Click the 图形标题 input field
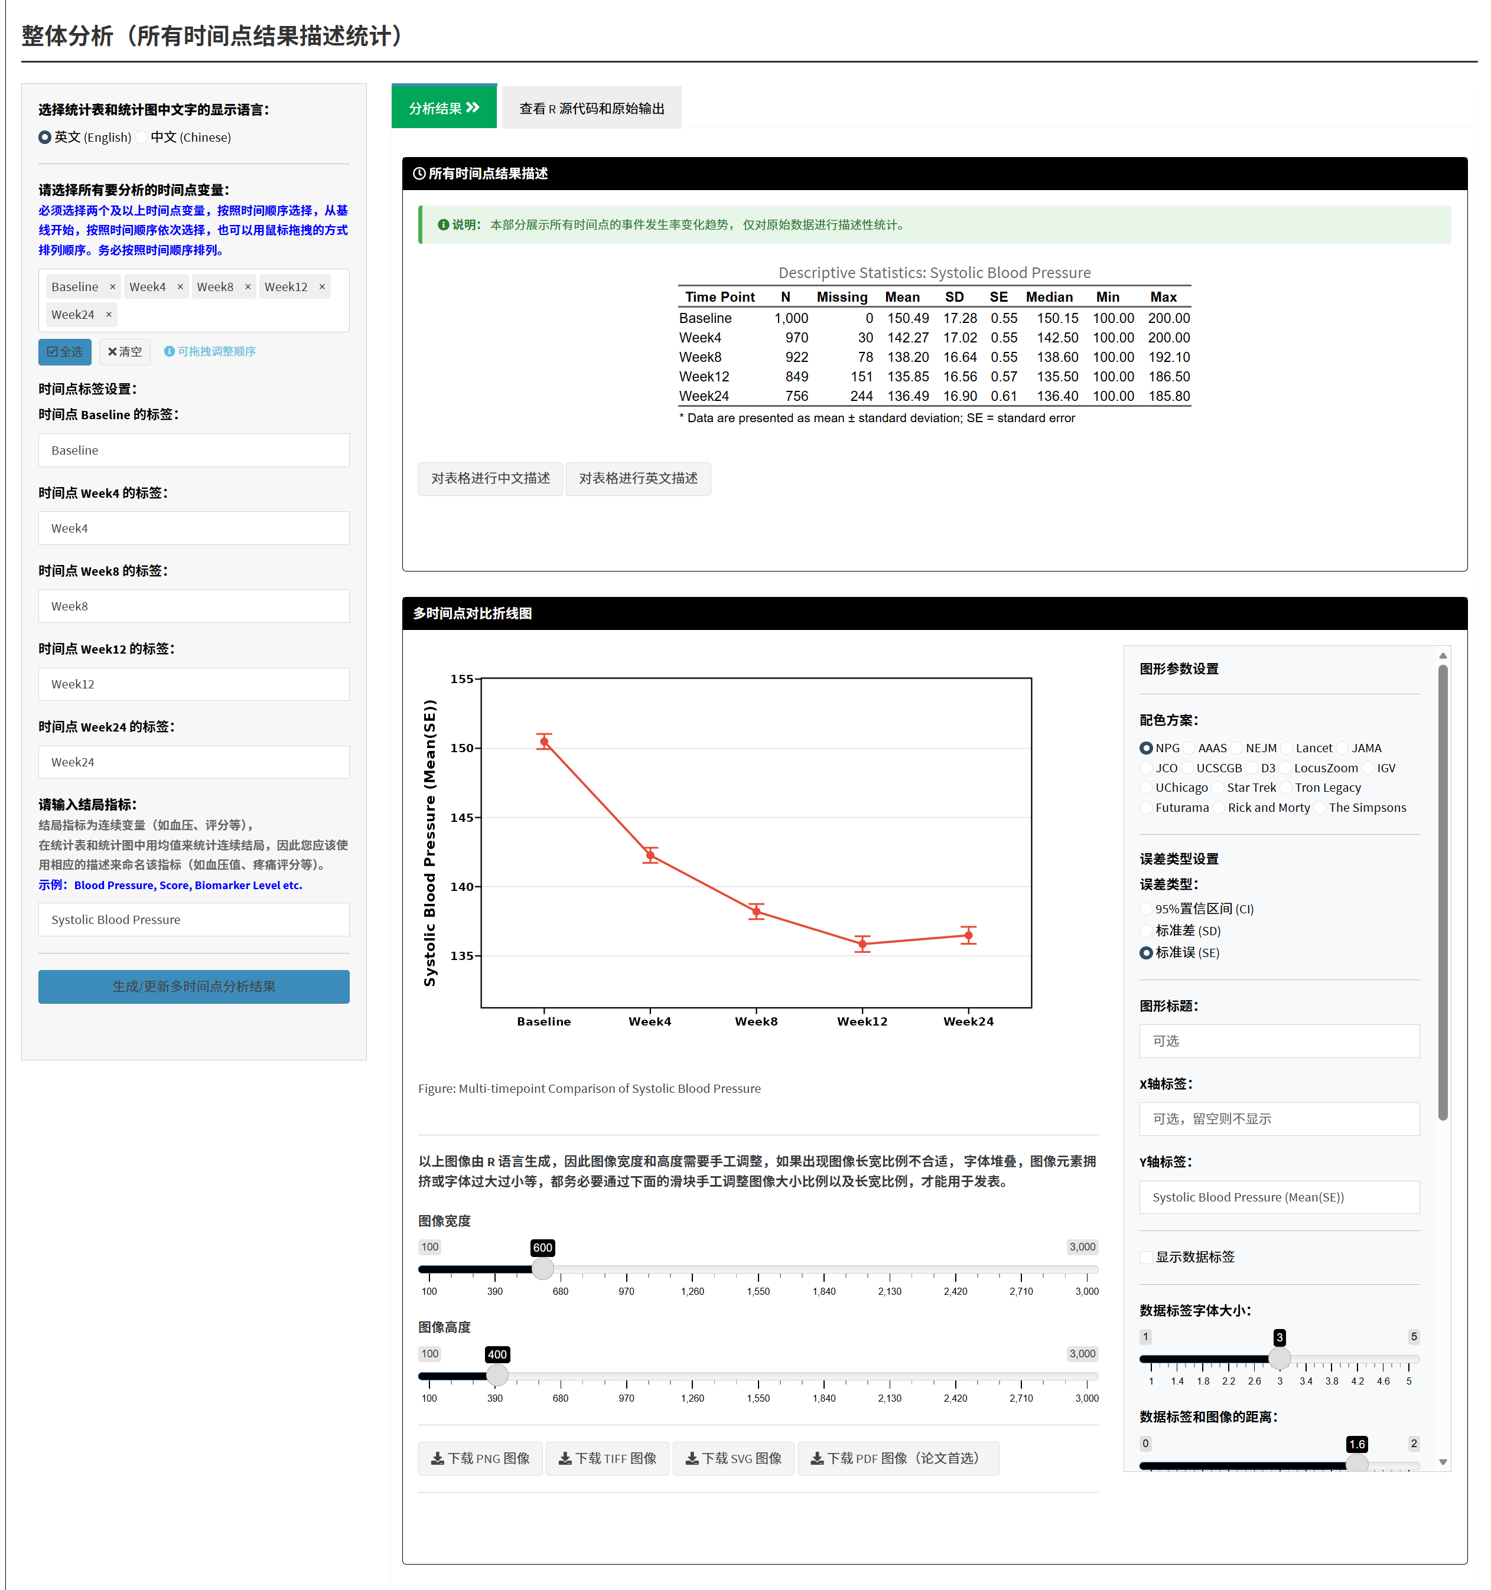 (x=1278, y=1042)
